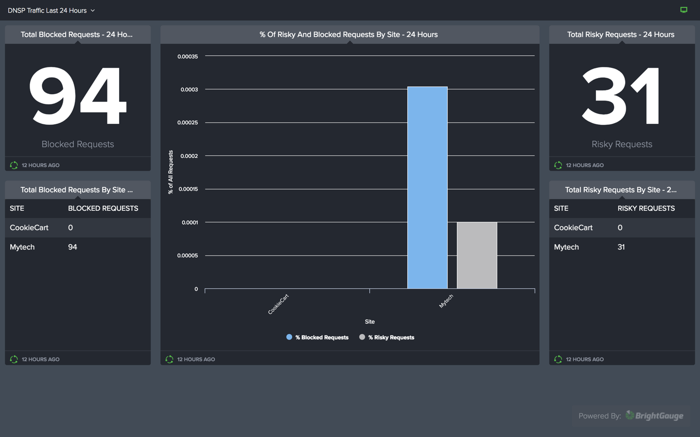
Task: Click the BrightGauge logo
Action: 654,416
